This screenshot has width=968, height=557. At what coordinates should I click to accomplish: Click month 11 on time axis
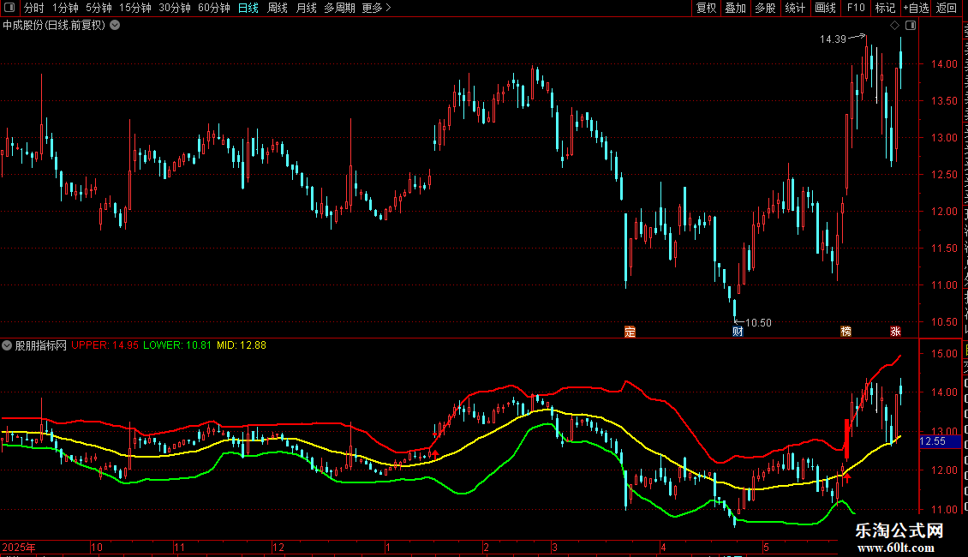pyautogui.click(x=179, y=547)
